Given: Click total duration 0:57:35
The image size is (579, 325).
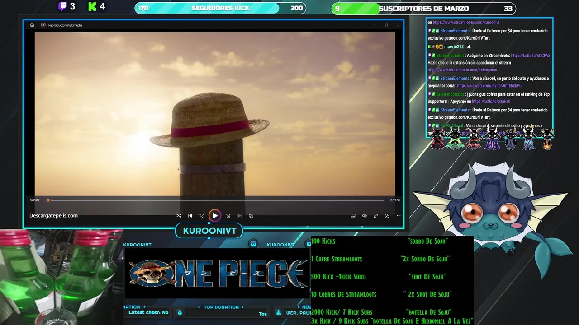Looking at the screenshot, I should 395,200.
